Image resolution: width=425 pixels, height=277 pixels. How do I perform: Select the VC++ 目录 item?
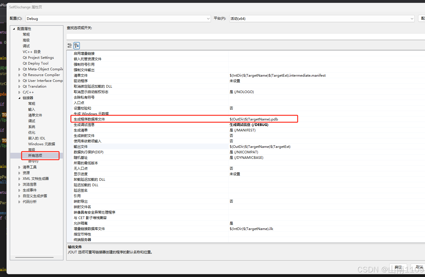tap(32, 52)
